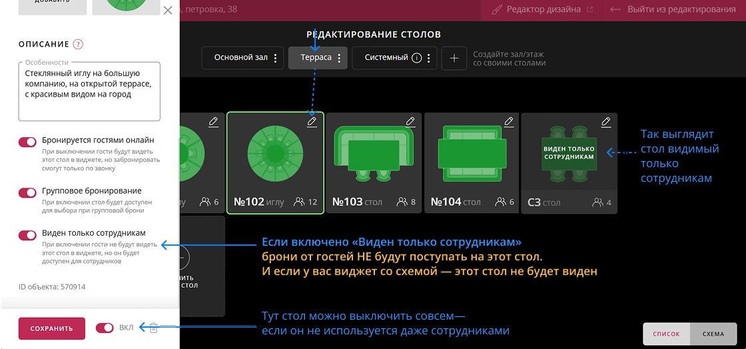
Task: Click the ID объекта: 570914 text
Action: (x=52, y=286)
